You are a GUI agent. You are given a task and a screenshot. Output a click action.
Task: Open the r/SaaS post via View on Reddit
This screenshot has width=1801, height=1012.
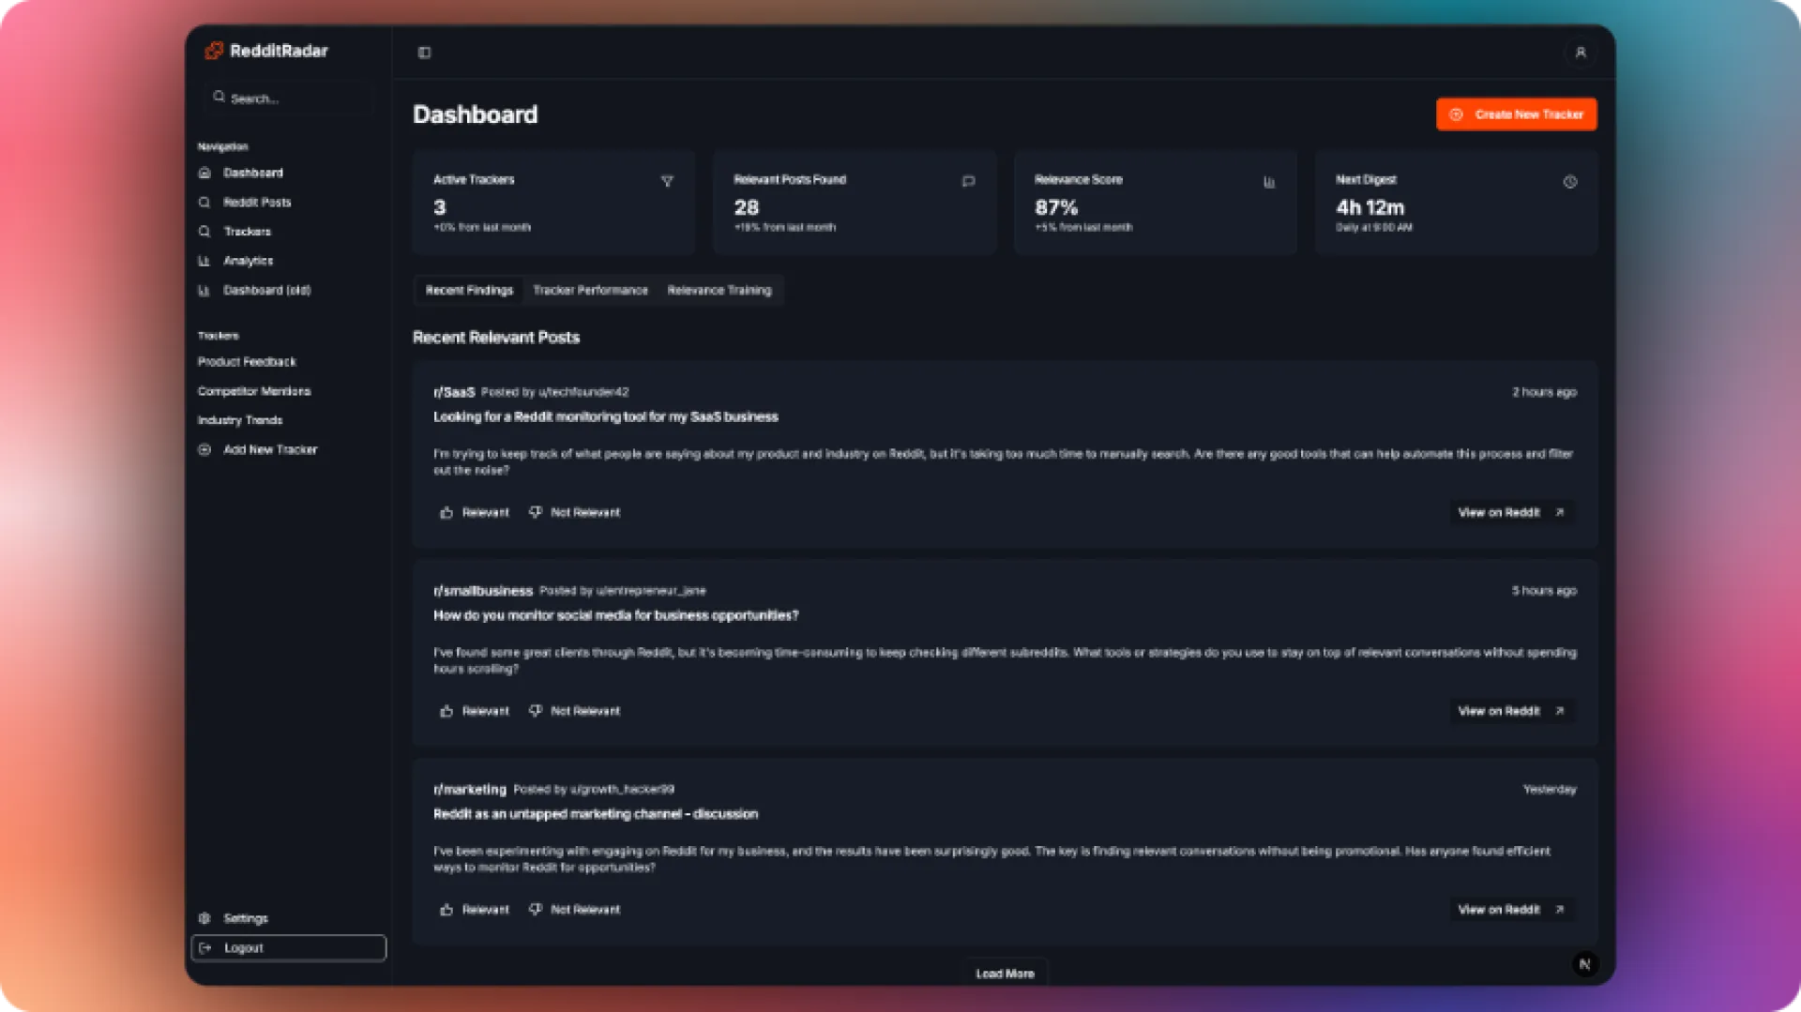[1510, 512]
